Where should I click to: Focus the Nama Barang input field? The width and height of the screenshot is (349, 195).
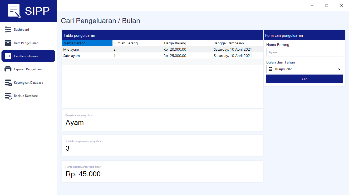(305, 52)
